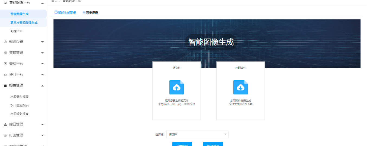Screen dimensions: 367x146
Task: Click the 策略管理 icon in sidebar
Action: click(x=5, y=53)
